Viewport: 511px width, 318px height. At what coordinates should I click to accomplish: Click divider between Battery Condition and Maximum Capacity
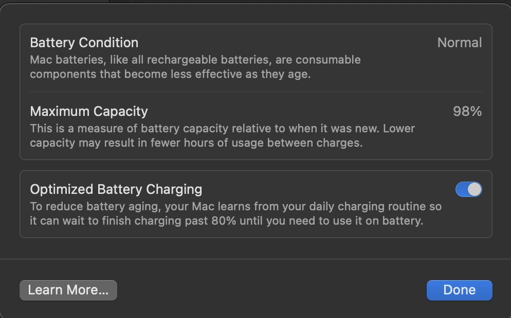coord(256,92)
